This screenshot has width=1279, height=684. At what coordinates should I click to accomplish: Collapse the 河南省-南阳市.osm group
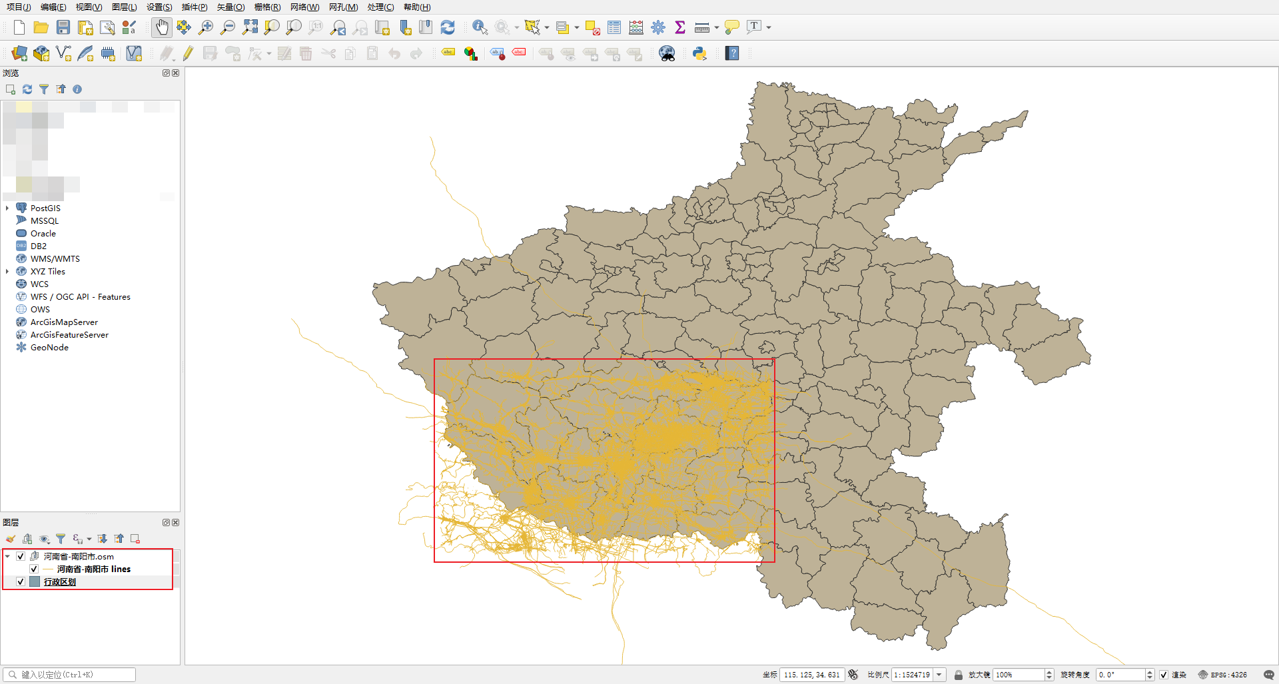(x=7, y=556)
